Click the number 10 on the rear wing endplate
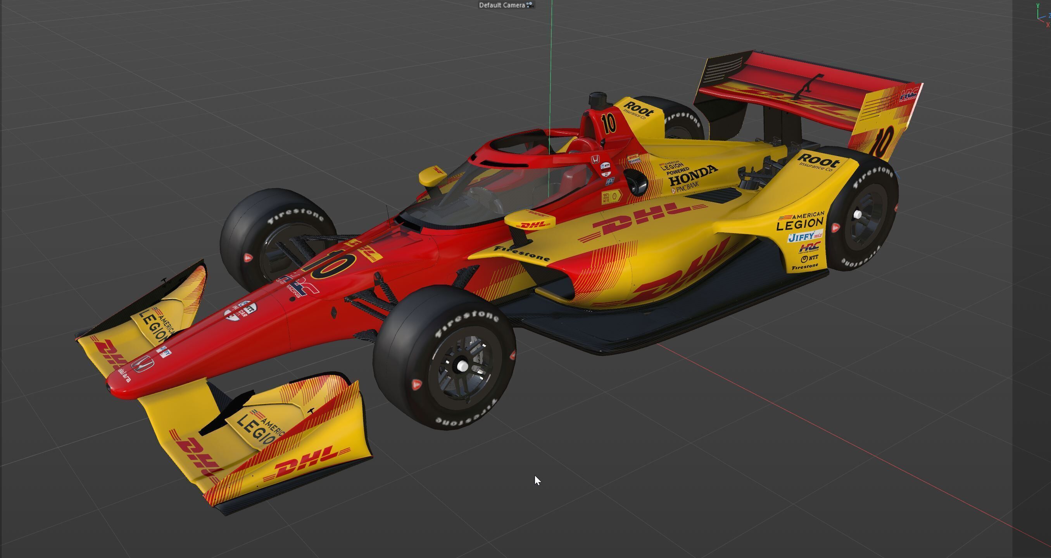This screenshot has width=1051, height=558. 882,141
